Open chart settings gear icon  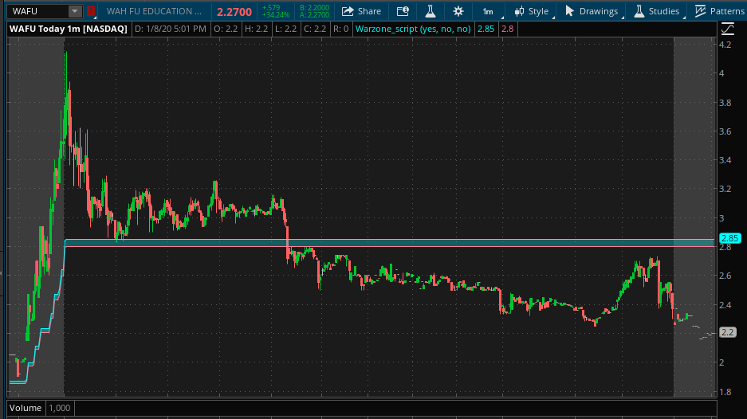[458, 11]
